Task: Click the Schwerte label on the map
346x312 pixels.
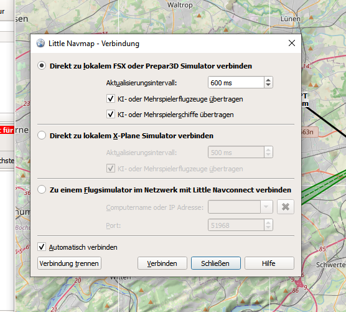Action: tap(331, 265)
